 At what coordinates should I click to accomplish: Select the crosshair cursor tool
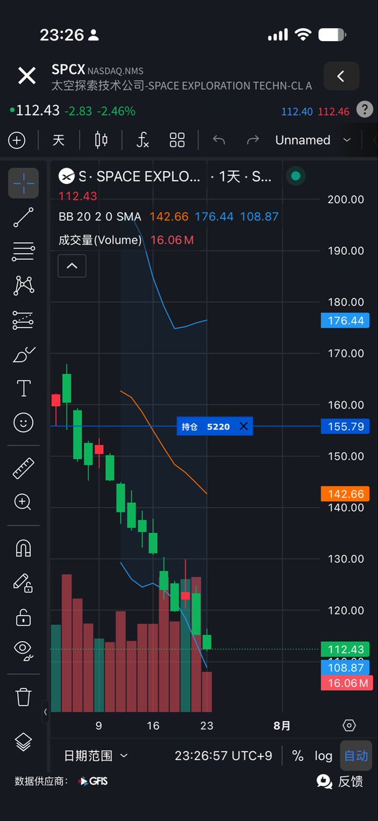click(x=23, y=183)
